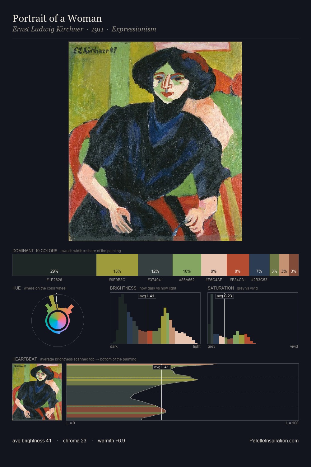Click the hex label #1E2626
Image resolution: width=311 pixels, height=467 pixels.
[x=54, y=280]
